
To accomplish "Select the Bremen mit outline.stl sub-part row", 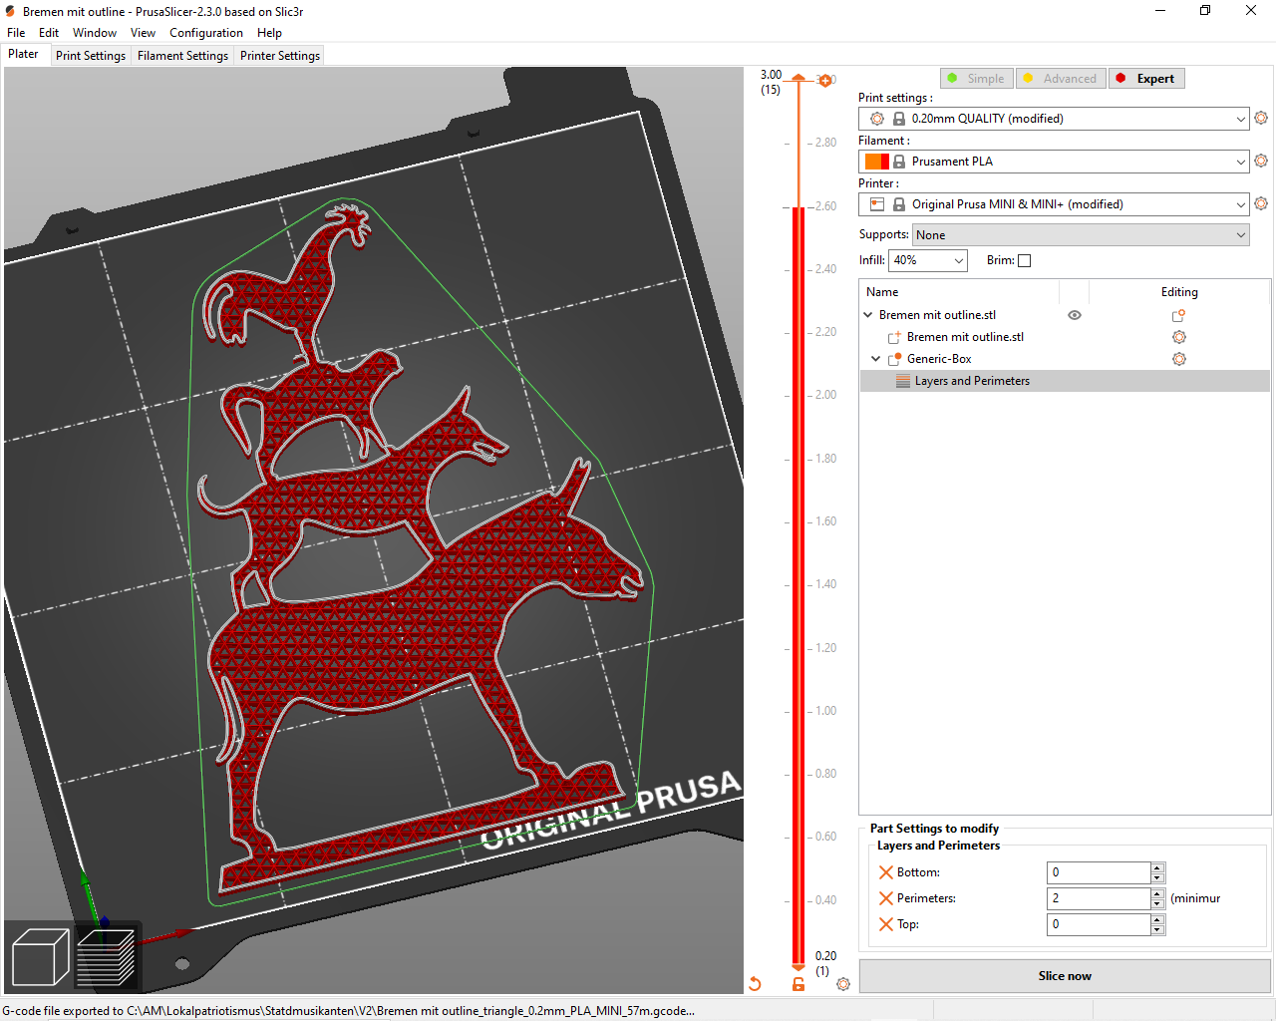I will click(1065, 337).
